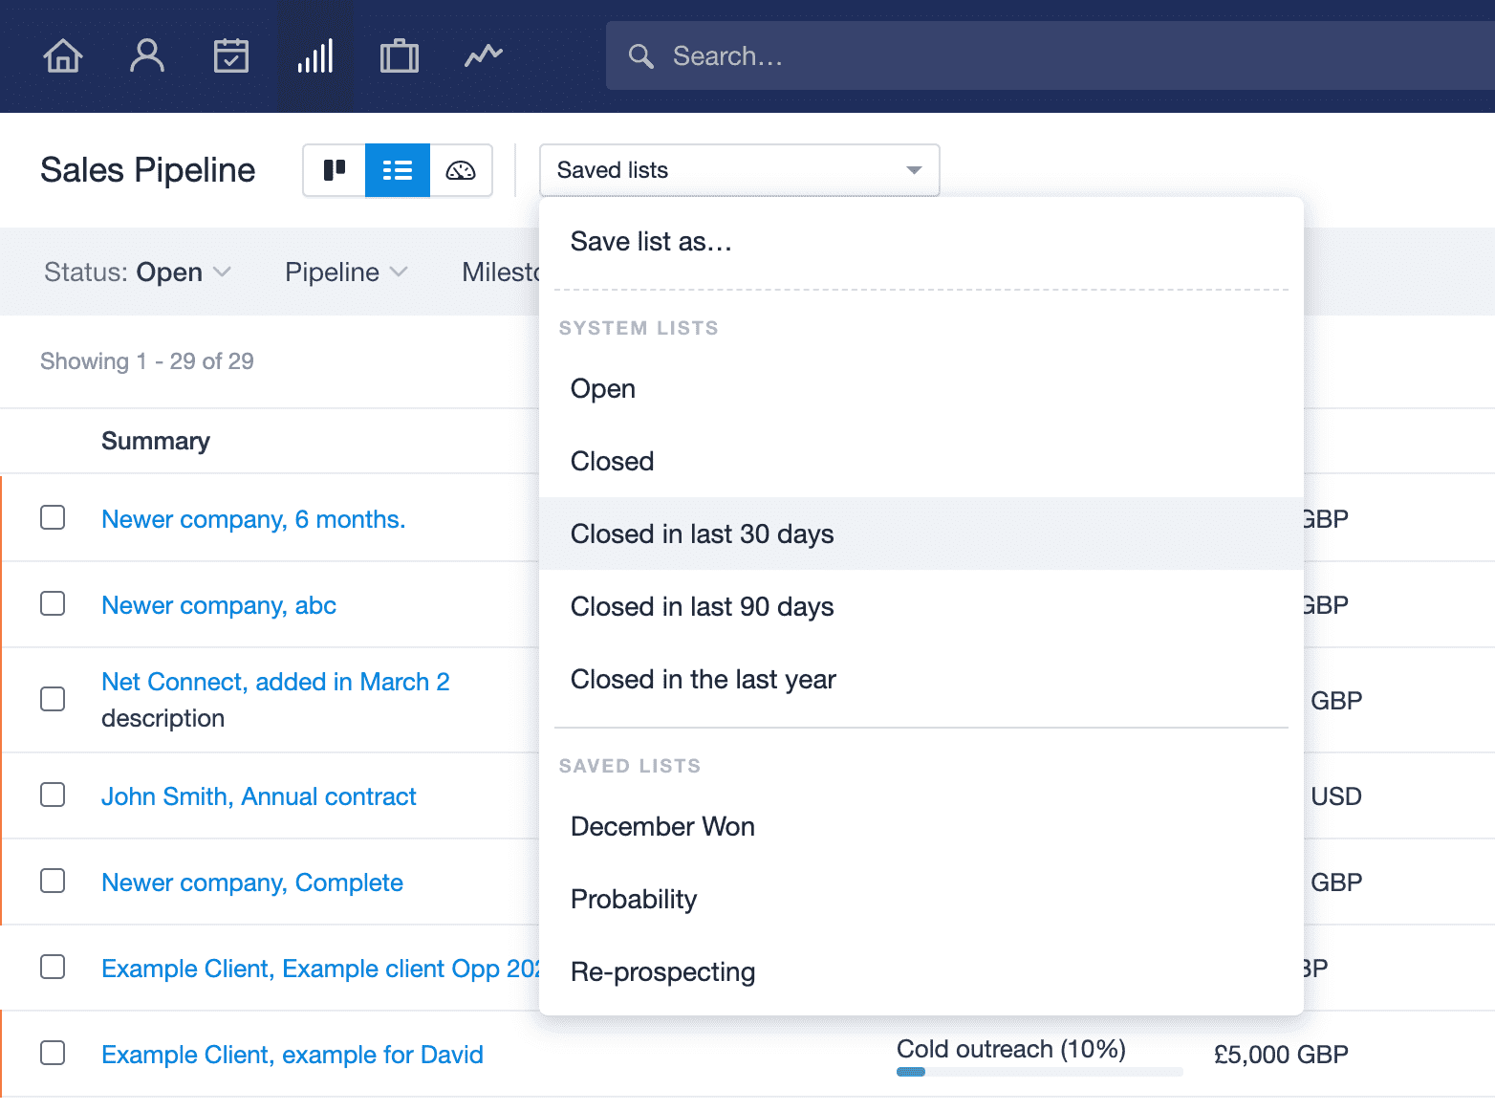
Task: Select the Closed system list
Action: click(921, 462)
